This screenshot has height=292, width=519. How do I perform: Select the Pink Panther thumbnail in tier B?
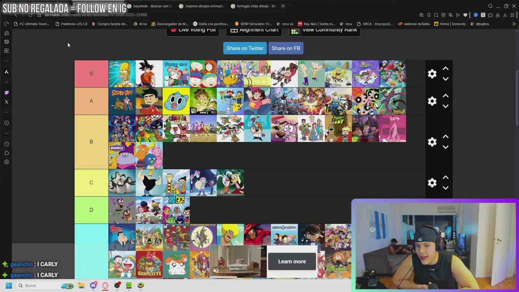pyautogui.click(x=392, y=128)
